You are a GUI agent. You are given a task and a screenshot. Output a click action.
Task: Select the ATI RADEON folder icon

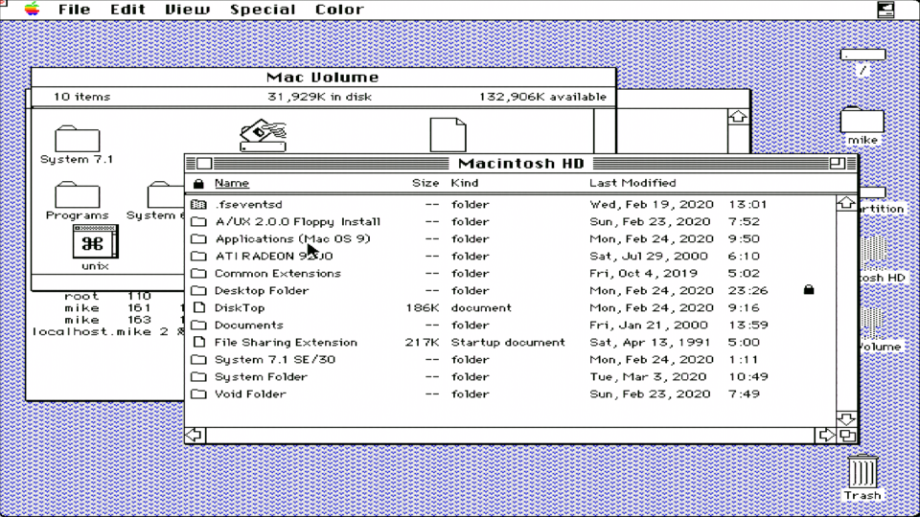pyautogui.click(x=199, y=256)
